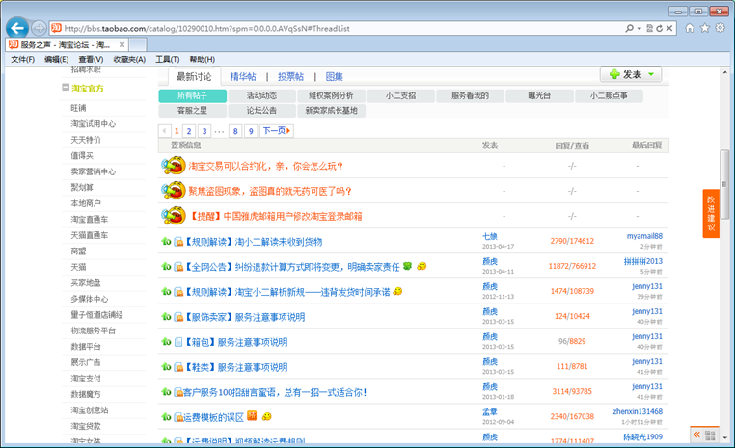Select the 所有帖子 category filter

tap(193, 95)
